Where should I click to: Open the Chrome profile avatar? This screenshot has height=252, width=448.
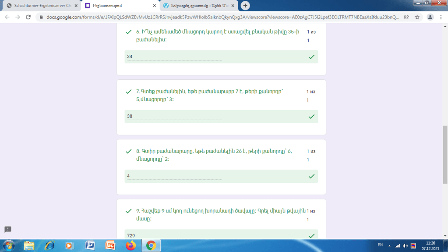(430, 17)
